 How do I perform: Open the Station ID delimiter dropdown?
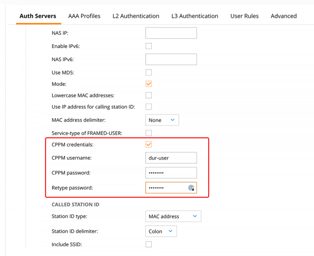pyautogui.click(x=161, y=231)
